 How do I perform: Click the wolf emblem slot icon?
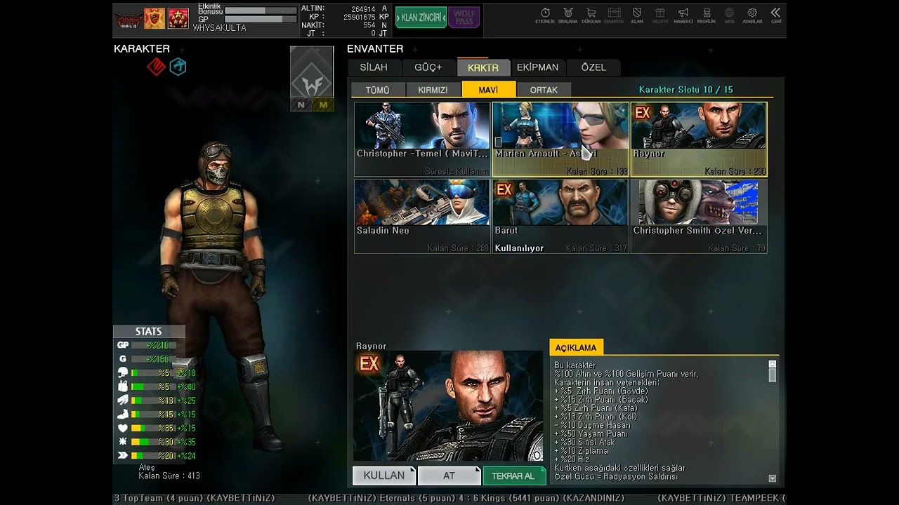click(312, 72)
